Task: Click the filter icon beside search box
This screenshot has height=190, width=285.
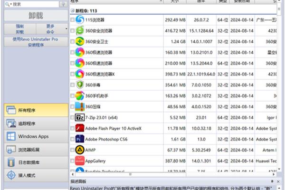Action: pyautogui.click(x=63, y=4)
